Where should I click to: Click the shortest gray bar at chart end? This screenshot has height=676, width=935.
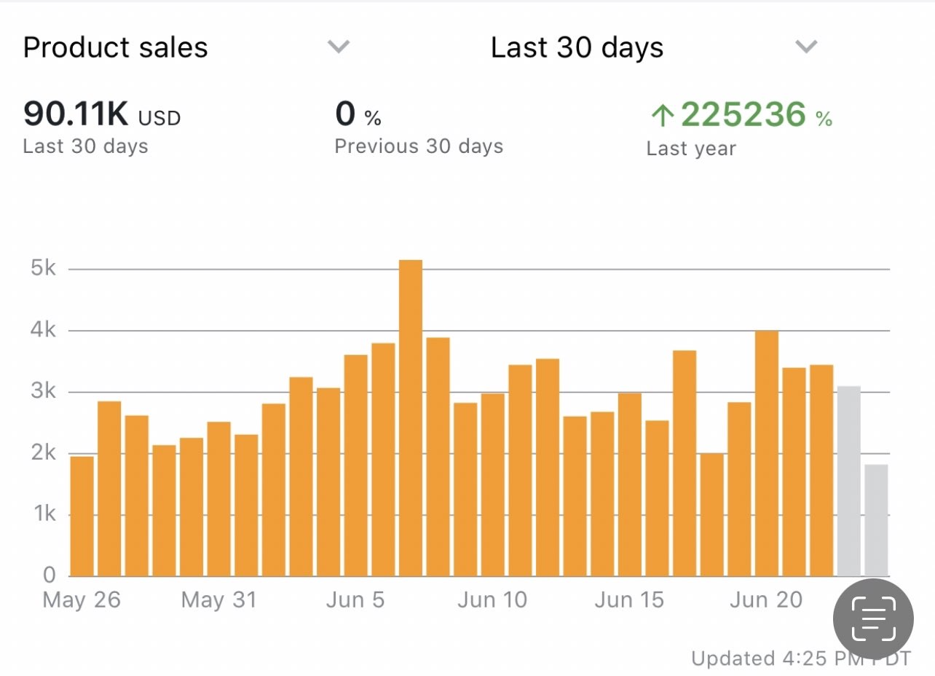tap(876, 519)
